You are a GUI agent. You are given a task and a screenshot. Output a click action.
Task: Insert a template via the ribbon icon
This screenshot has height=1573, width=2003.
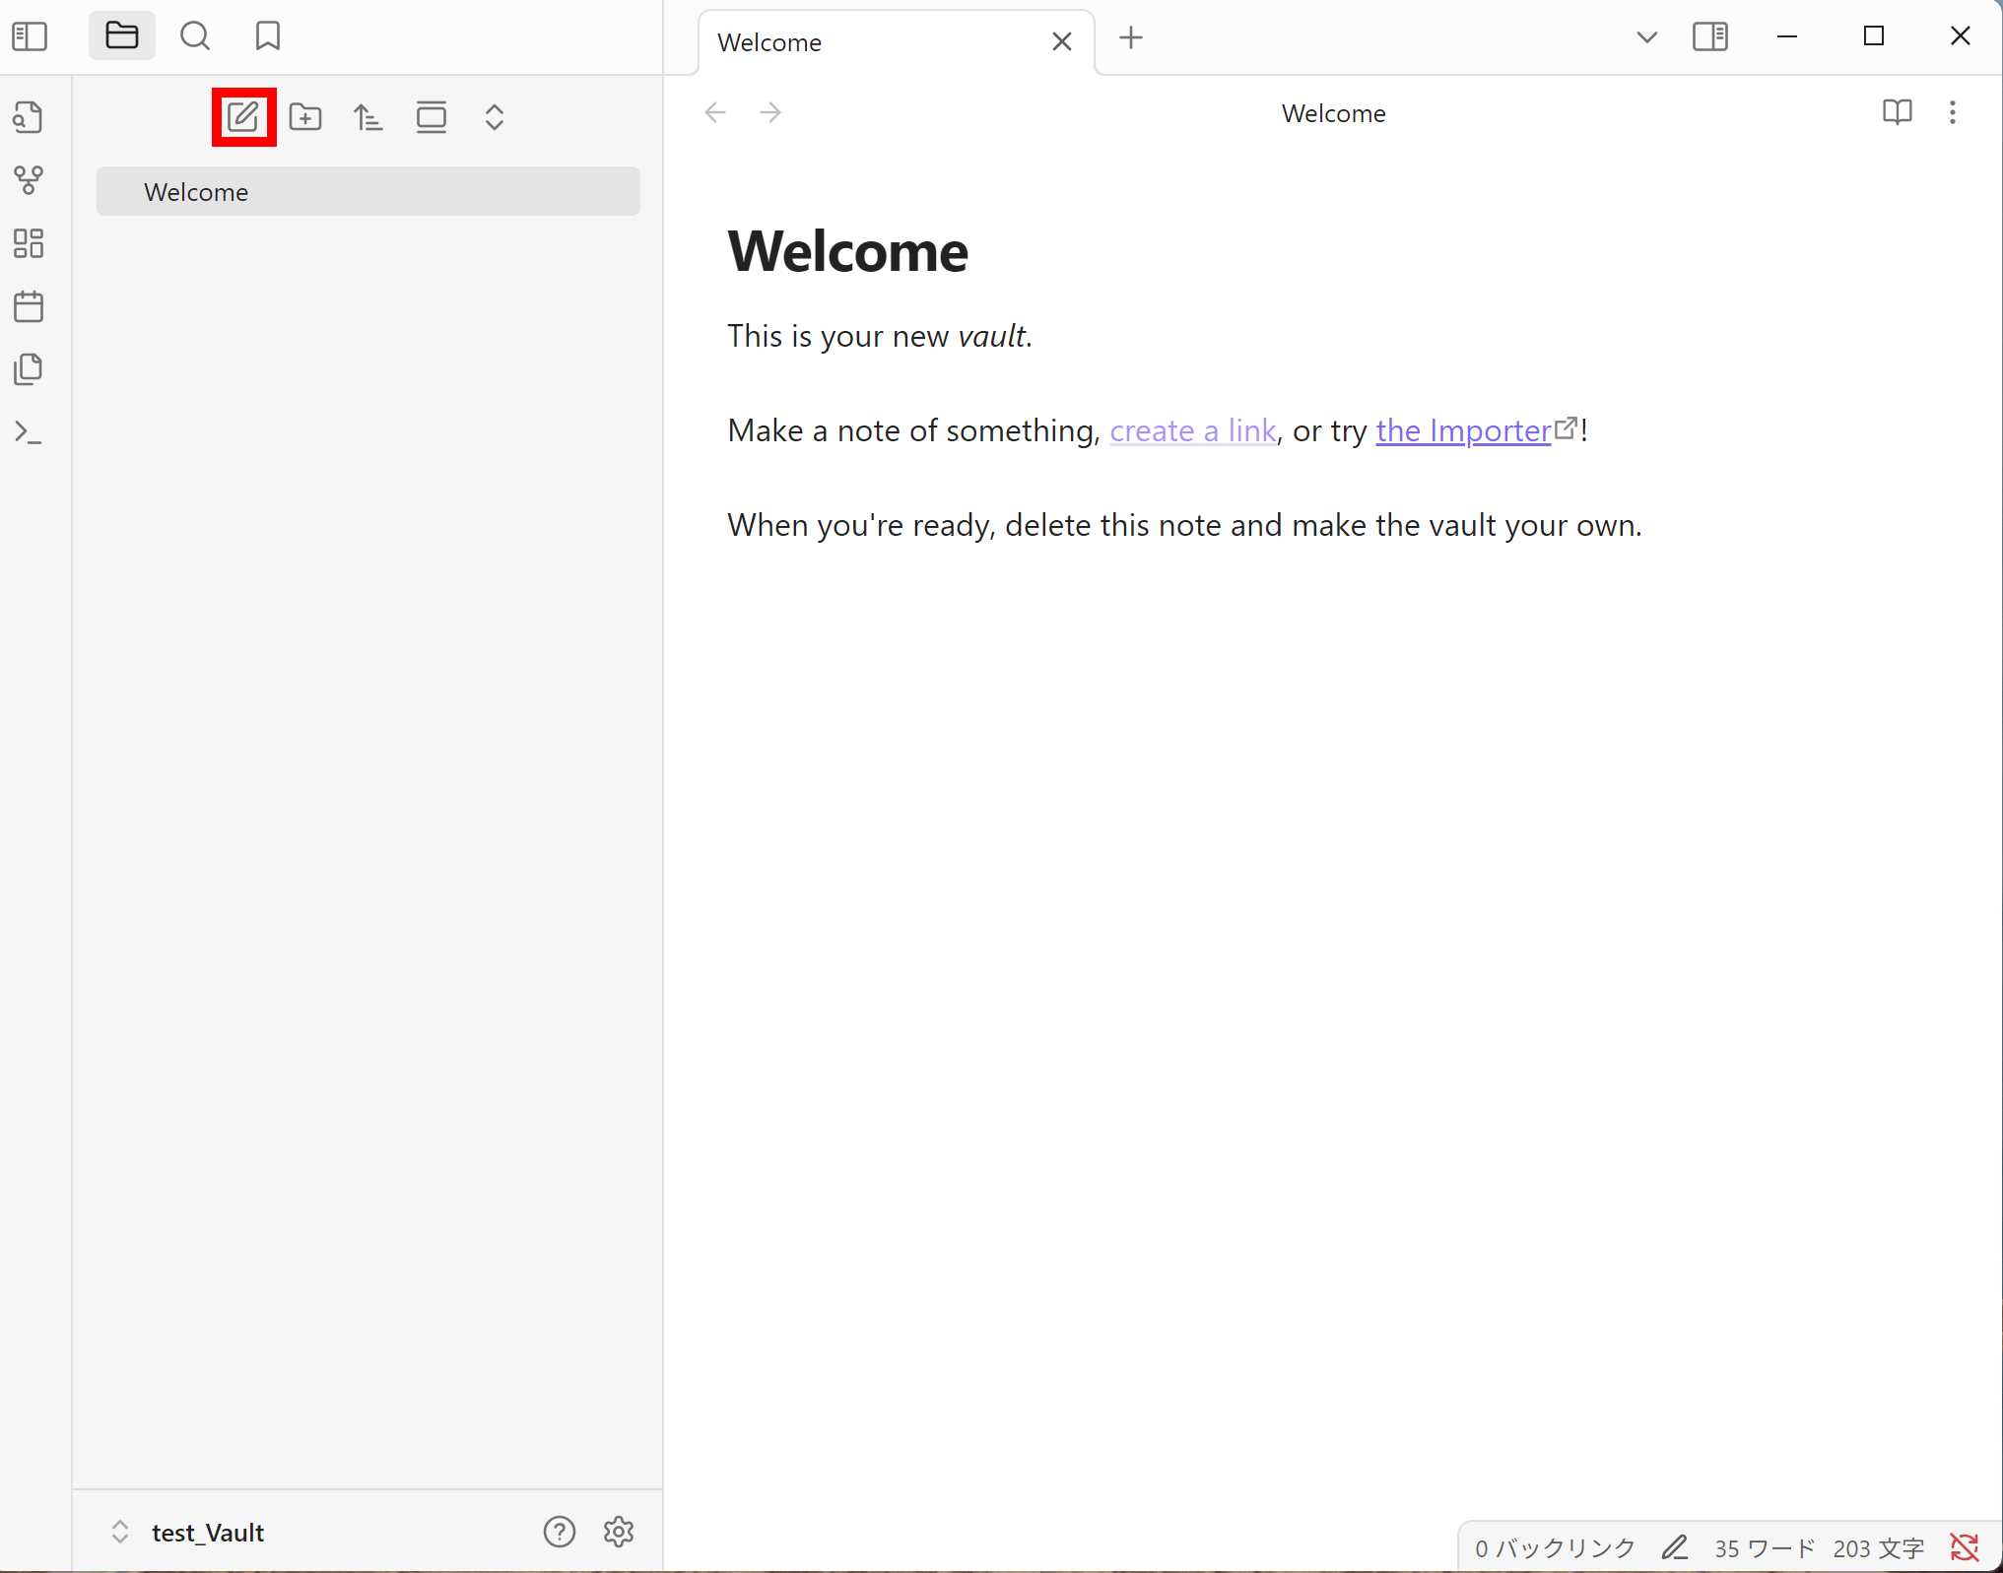click(x=29, y=369)
